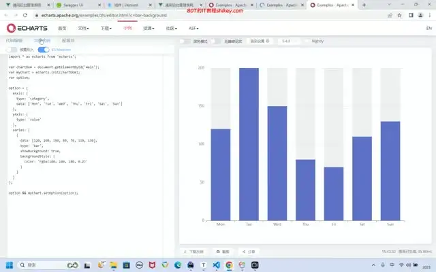Toggle the 深色模式 dark mode switch
Screen dimensions: 436x272
tap(185, 41)
